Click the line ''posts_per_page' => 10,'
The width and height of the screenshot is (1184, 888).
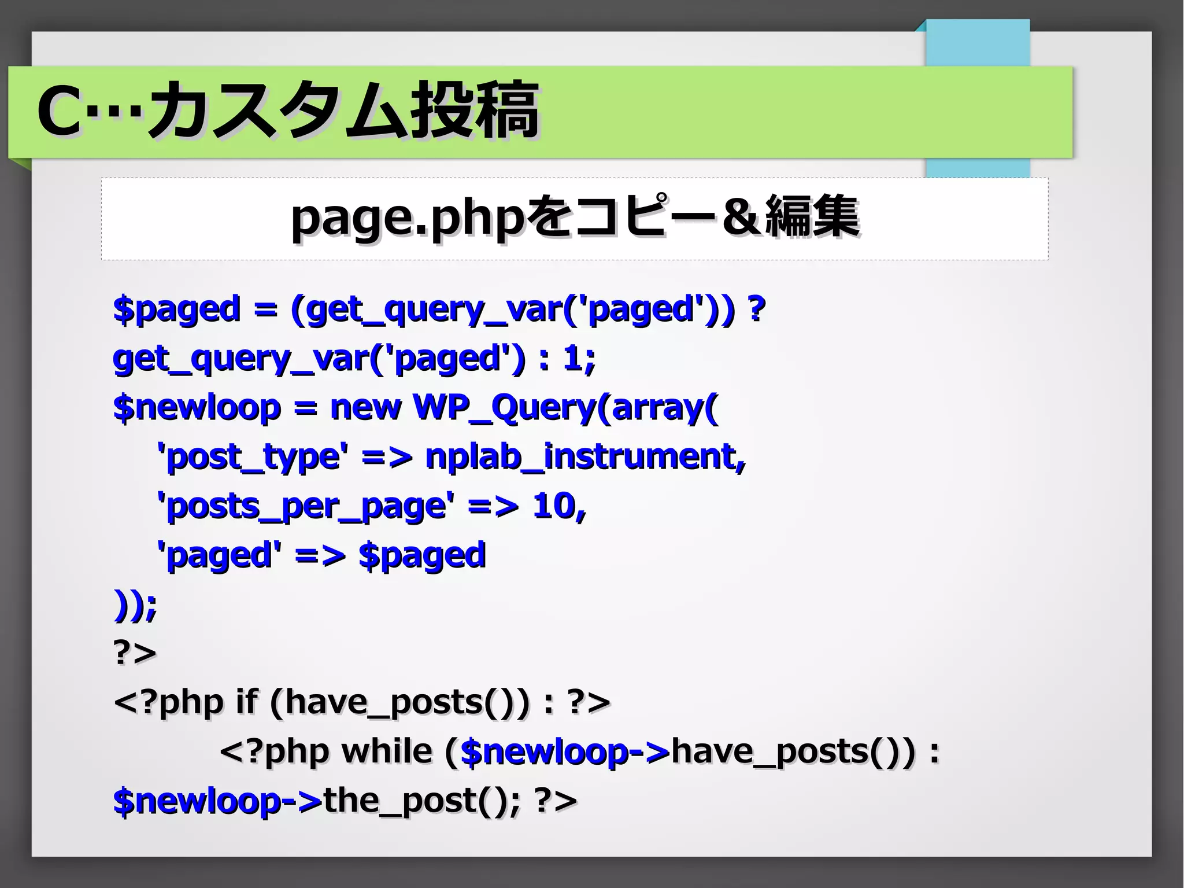(x=372, y=506)
